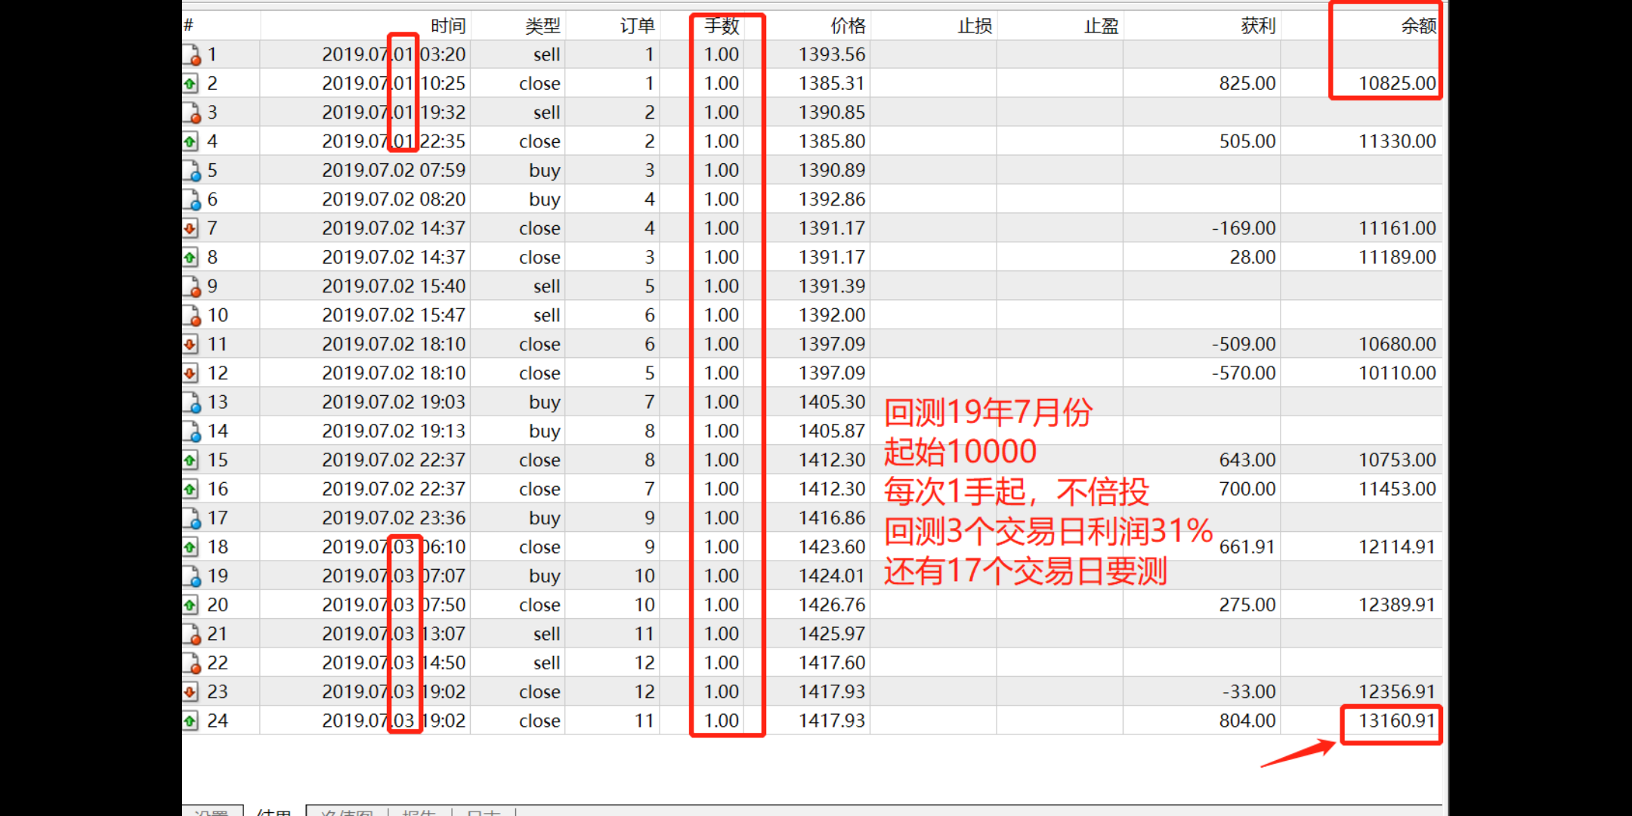Screen dimensions: 1632x816
Task: Click the profit close icon in row 15
Action: tap(191, 460)
